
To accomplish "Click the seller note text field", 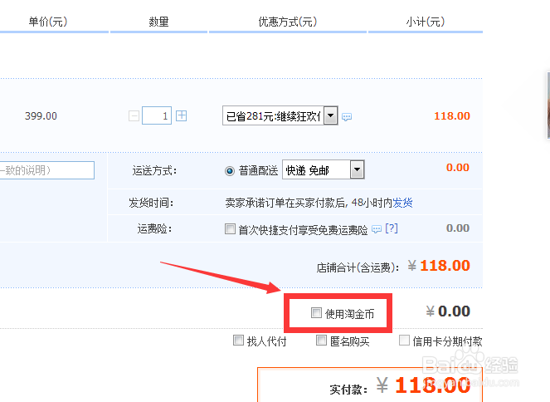I will point(46,170).
